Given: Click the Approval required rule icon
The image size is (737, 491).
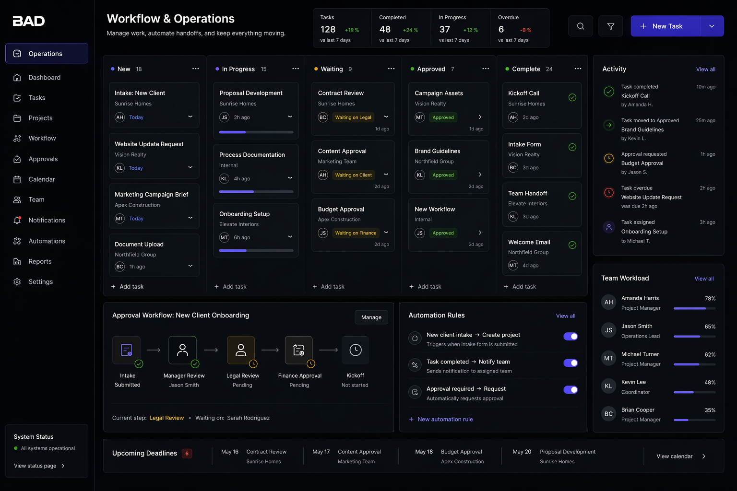Looking at the screenshot, I should coord(415,392).
